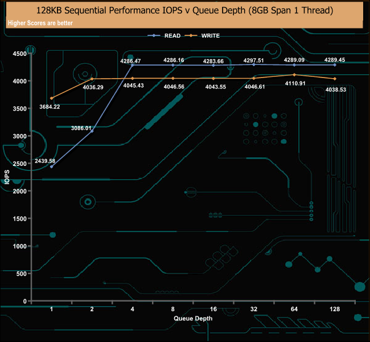Click the y-axis label 500
Screen dimensions: 370x342
point(22,274)
